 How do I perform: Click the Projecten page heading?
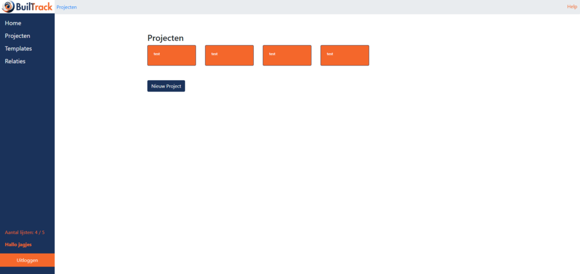[x=165, y=38]
